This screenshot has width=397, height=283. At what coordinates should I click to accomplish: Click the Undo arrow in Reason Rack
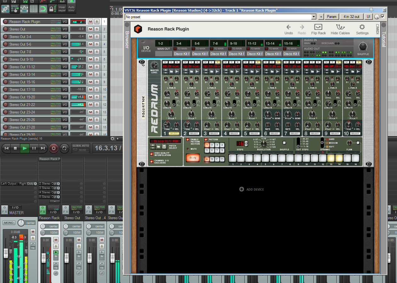point(288,27)
